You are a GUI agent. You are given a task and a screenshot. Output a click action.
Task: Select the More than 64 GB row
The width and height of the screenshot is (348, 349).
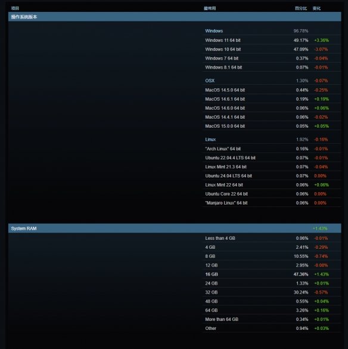pos(272,319)
